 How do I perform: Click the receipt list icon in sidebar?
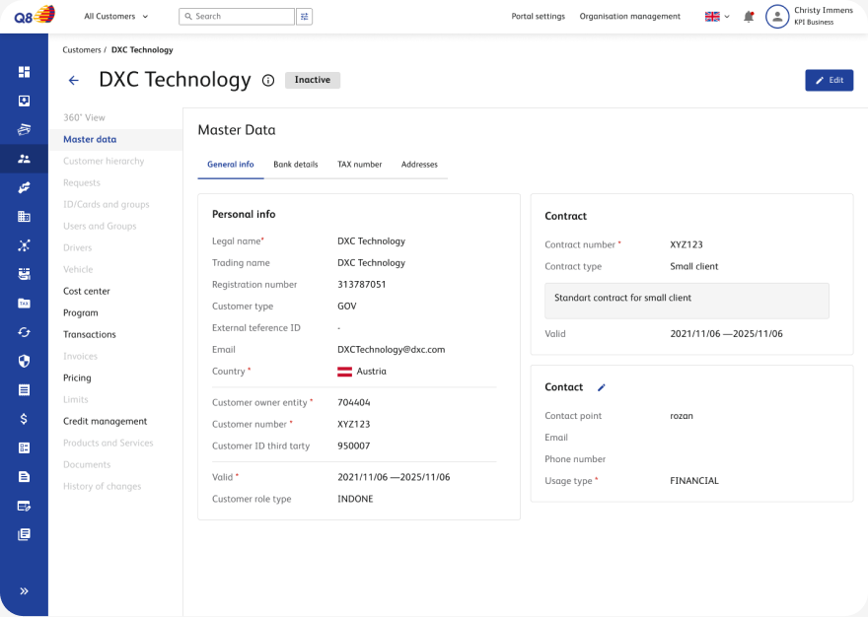[x=24, y=390]
